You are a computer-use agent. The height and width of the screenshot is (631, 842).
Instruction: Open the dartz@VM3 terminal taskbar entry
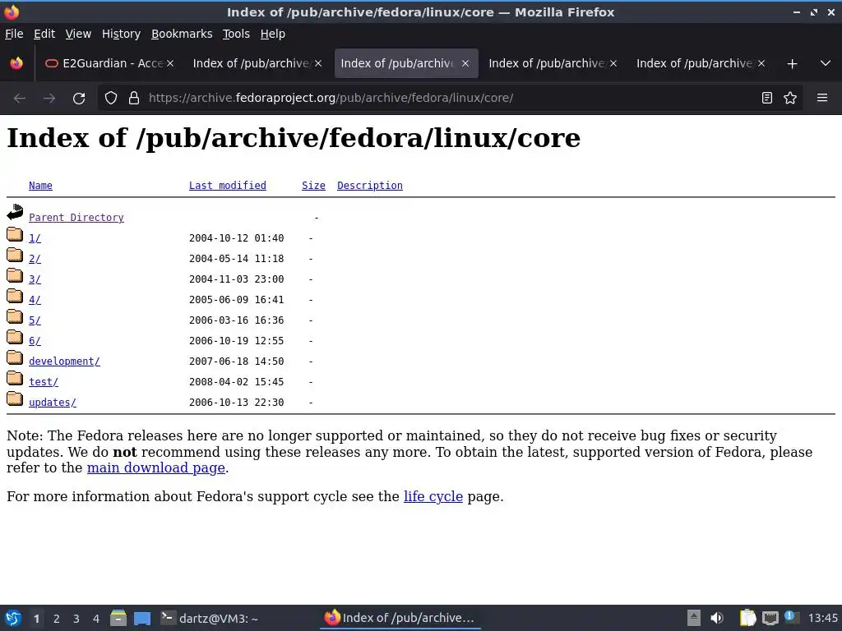tap(210, 618)
